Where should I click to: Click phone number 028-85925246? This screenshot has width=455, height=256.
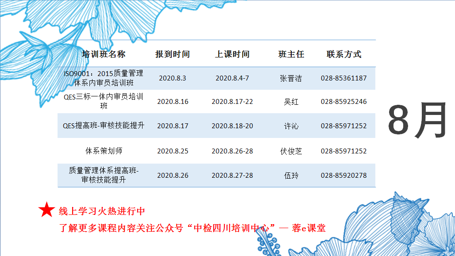(x=344, y=102)
